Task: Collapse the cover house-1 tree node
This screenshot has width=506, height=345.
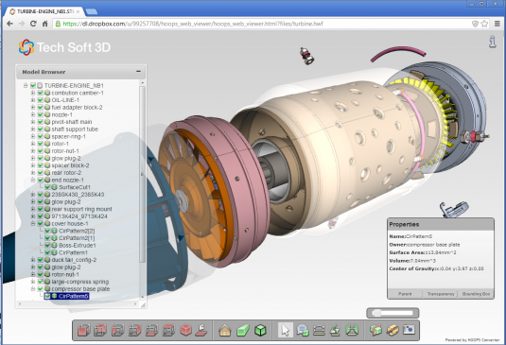Action: click(33, 223)
